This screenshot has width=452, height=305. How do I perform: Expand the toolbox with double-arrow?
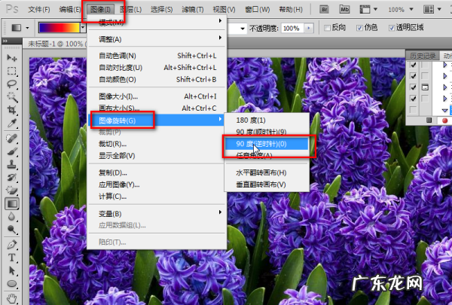[x=5, y=41]
